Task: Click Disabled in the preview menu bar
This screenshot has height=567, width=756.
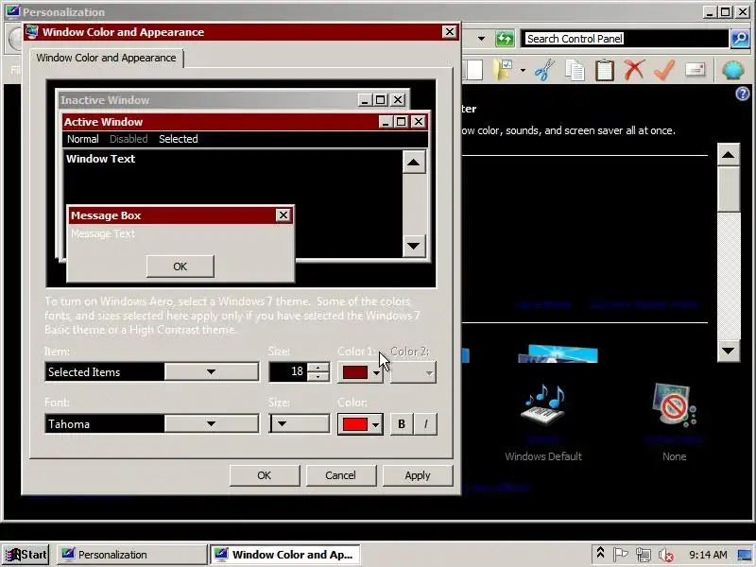Action: pos(129,139)
